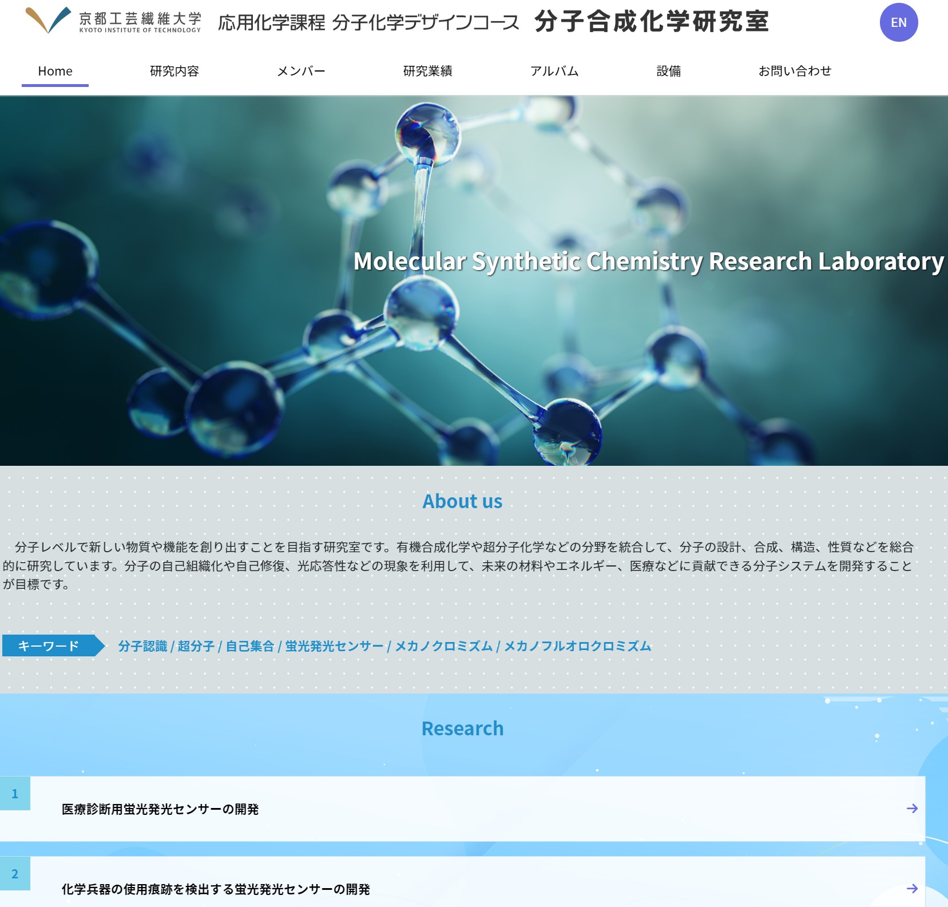
Task: Click the Kyoto Institute of Technology logo
Action: 113,21
